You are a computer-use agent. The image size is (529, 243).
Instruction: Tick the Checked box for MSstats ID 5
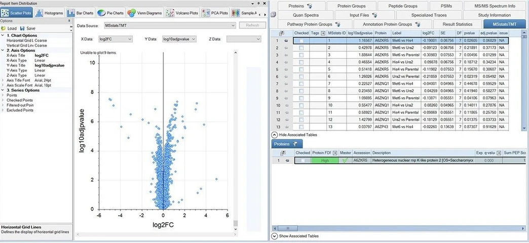click(301, 69)
